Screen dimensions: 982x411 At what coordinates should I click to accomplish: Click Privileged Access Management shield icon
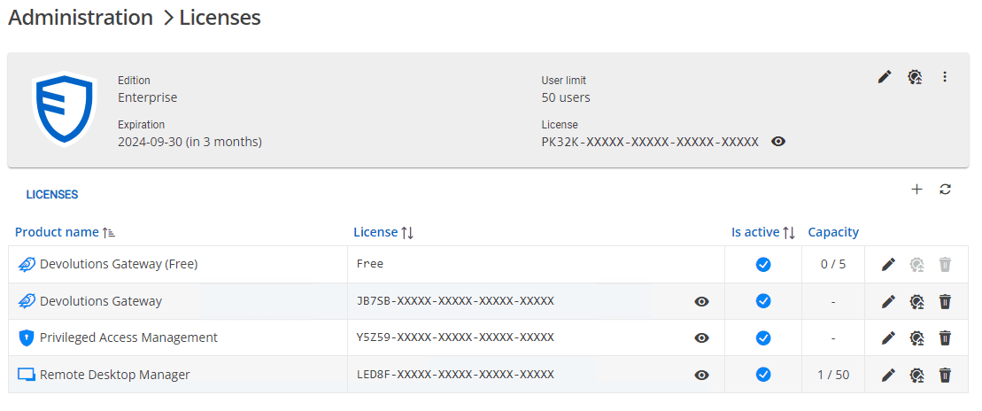[25, 337]
